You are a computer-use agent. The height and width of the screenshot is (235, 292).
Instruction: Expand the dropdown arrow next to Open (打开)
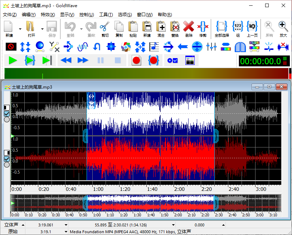point(42,29)
